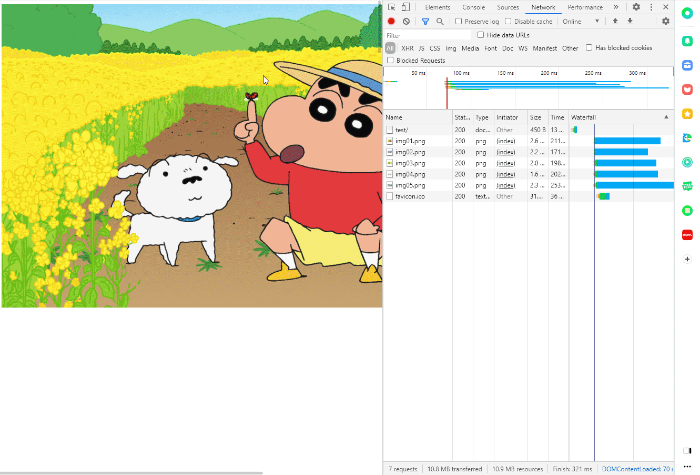Toggle the network filter funnel icon
Screen dimensions: 700x475
[x=425, y=21]
